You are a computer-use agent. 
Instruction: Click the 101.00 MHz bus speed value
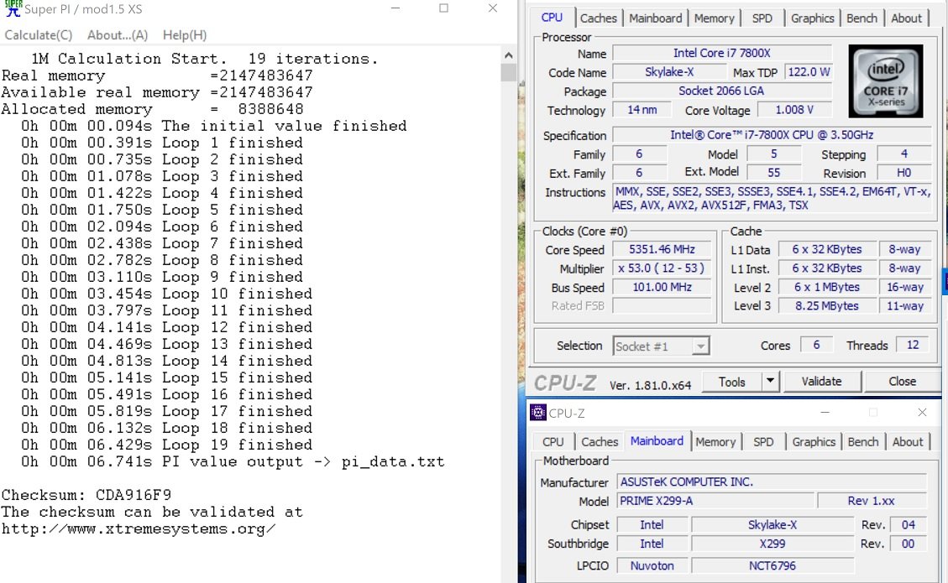662,287
